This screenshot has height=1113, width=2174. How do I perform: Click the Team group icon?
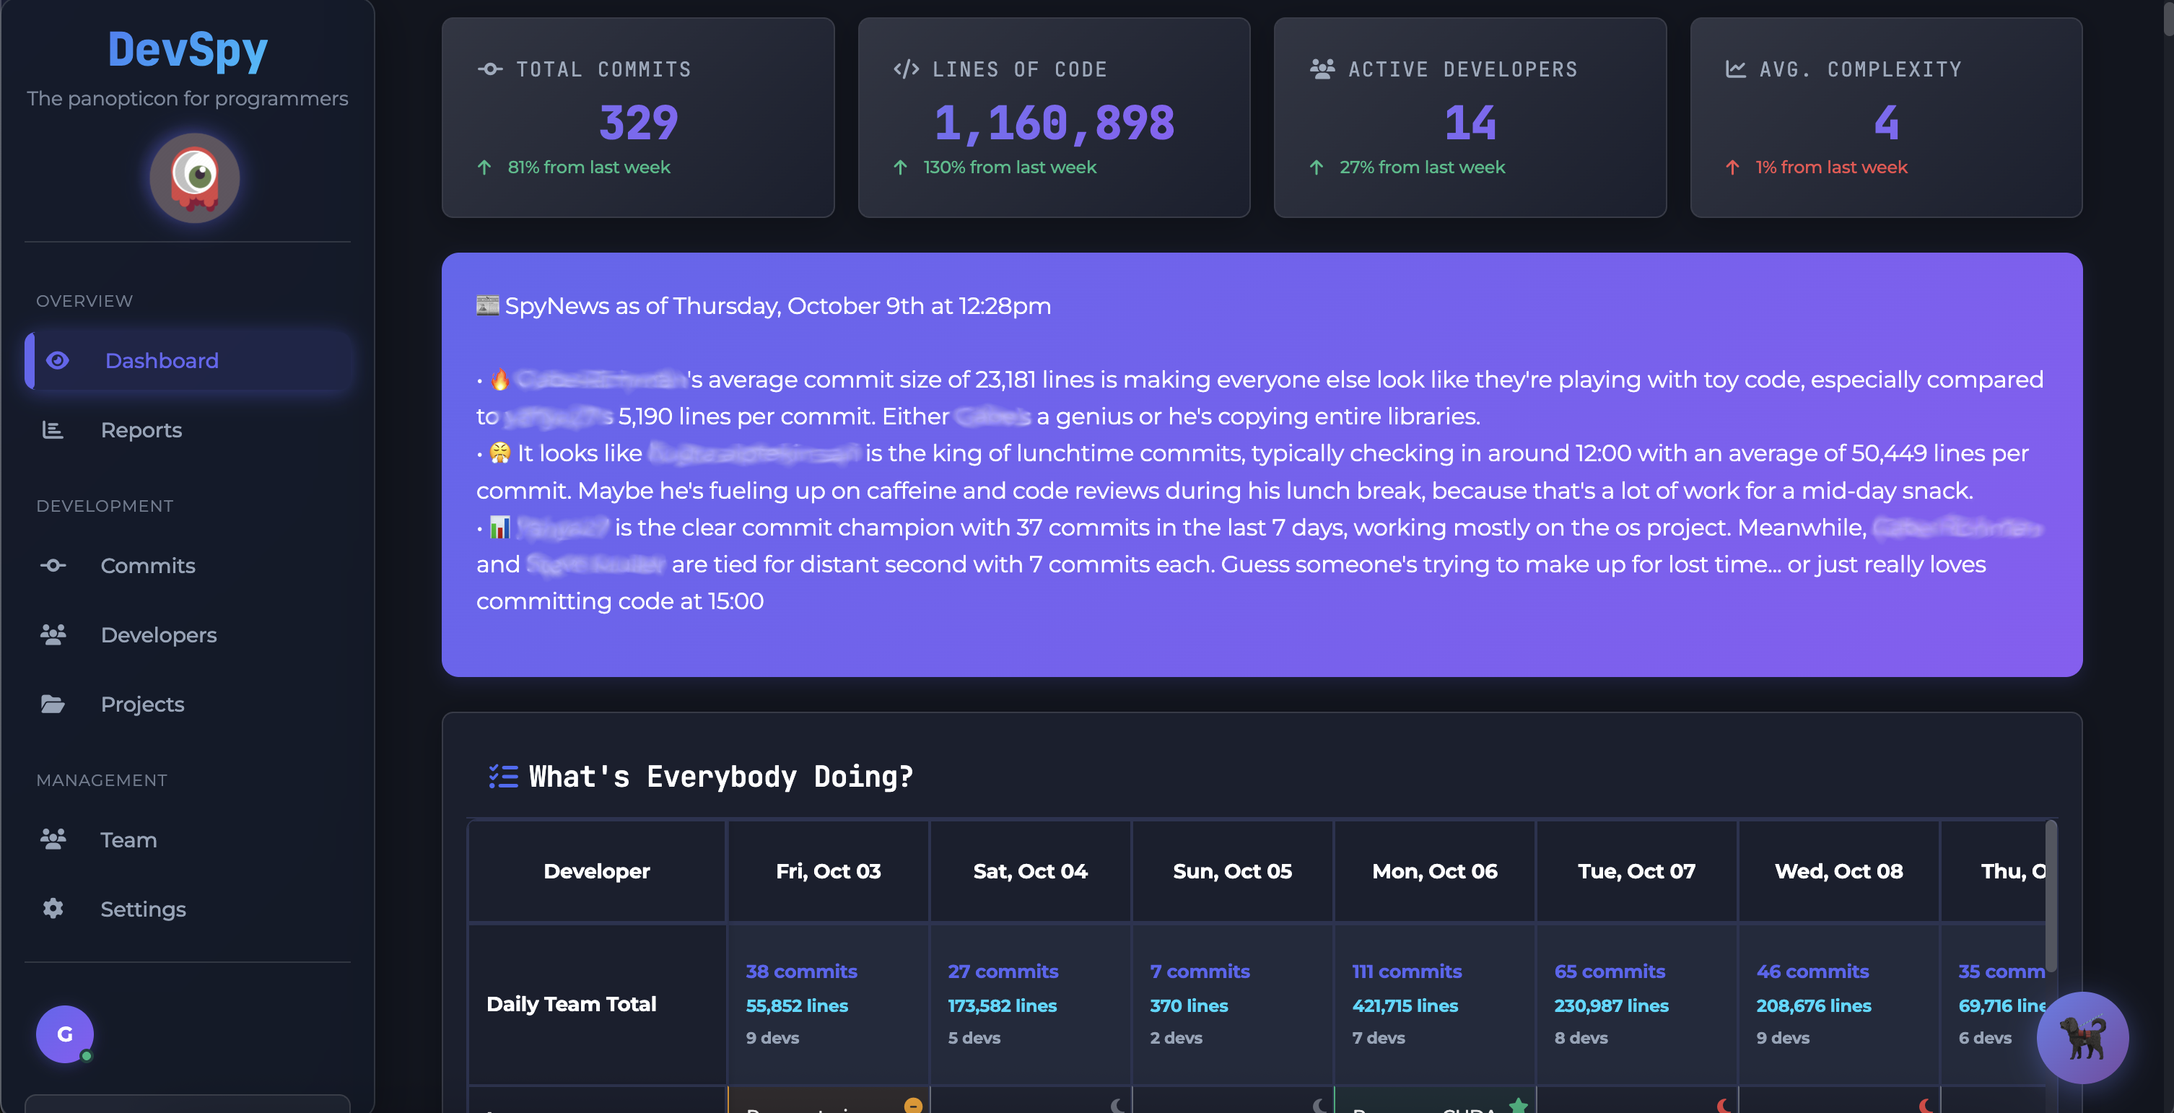pos(52,839)
